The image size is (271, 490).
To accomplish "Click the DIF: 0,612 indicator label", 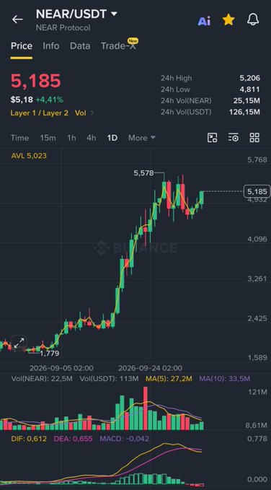I will point(29,439).
